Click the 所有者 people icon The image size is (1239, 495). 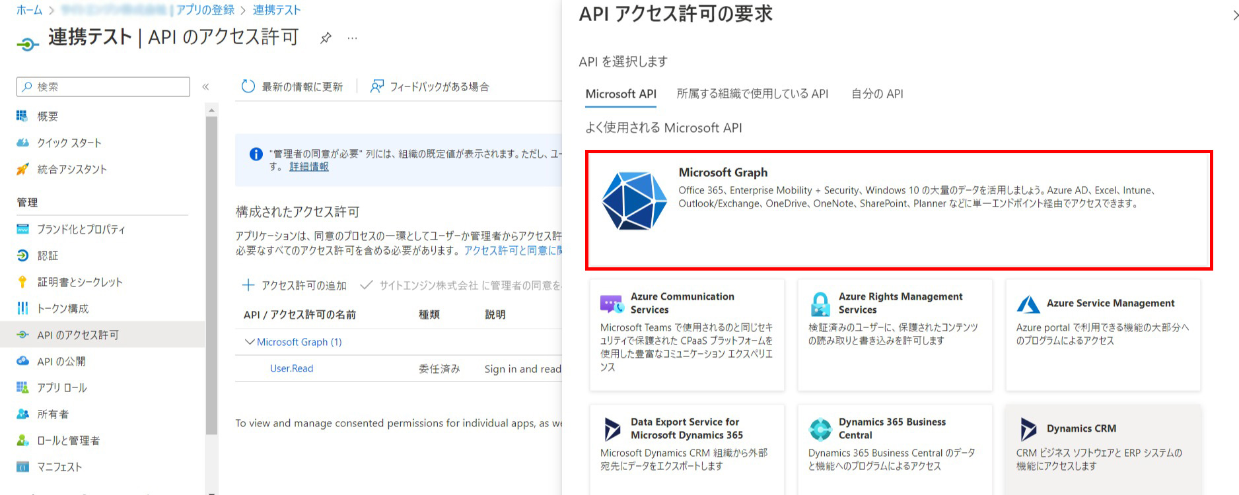coord(22,414)
